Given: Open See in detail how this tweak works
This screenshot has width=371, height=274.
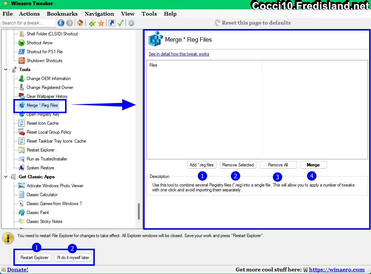Looking at the screenshot, I should point(179,54).
